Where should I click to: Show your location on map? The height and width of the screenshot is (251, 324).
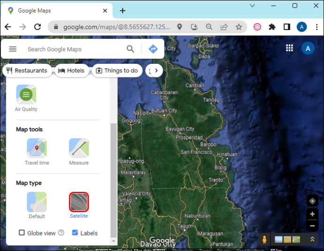tap(312, 201)
